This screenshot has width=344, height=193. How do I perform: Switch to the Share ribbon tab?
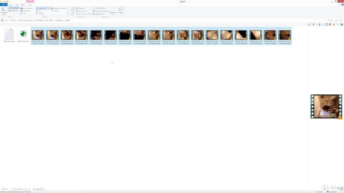pyautogui.click(x=17, y=5)
